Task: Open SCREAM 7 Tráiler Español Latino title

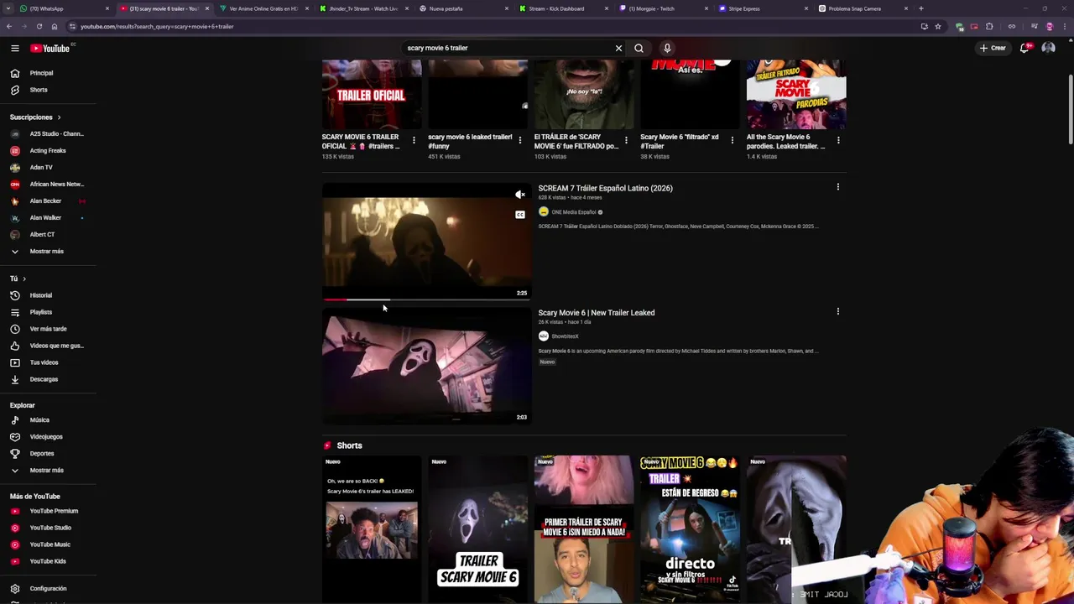Action: (x=605, y=188)
